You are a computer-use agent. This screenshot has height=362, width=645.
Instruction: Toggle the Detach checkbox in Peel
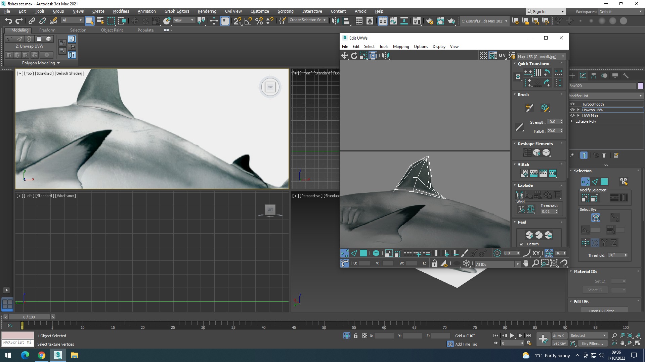(521, 244)
